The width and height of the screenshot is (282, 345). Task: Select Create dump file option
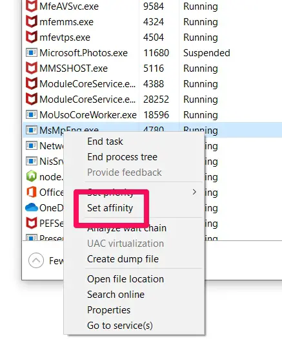[123, 259]
